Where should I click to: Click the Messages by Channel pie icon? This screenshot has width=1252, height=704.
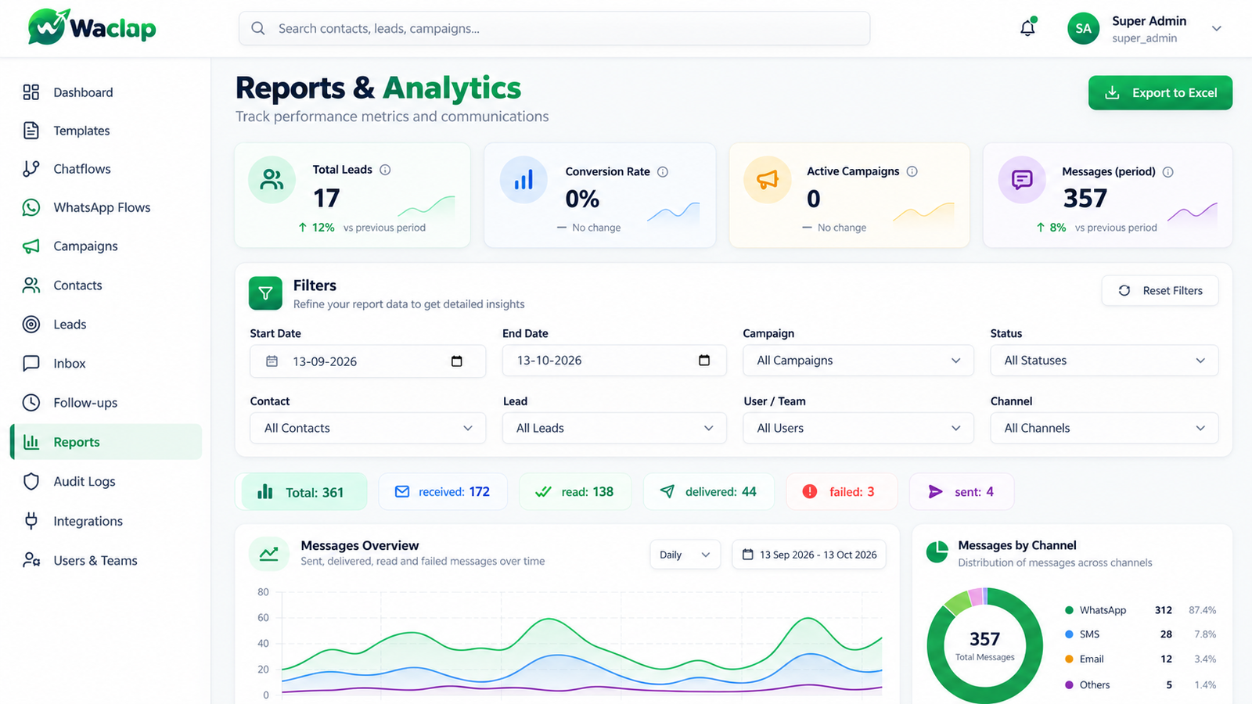tap(937, 552)
